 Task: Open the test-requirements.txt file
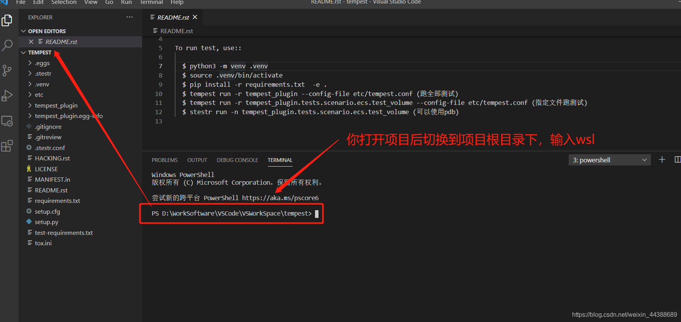[x=64, y=233]
